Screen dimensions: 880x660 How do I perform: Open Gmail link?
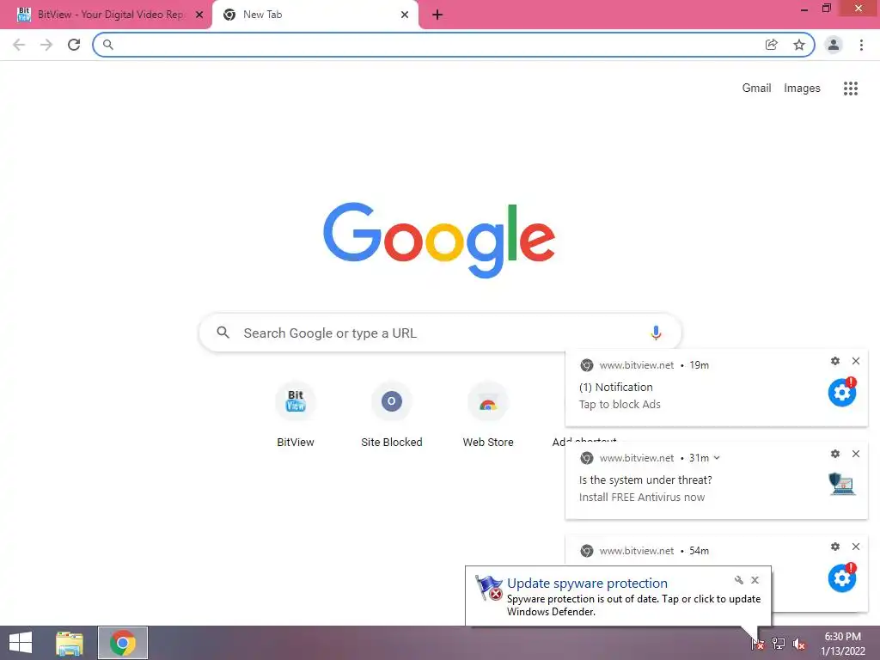[x=756, y=89]
